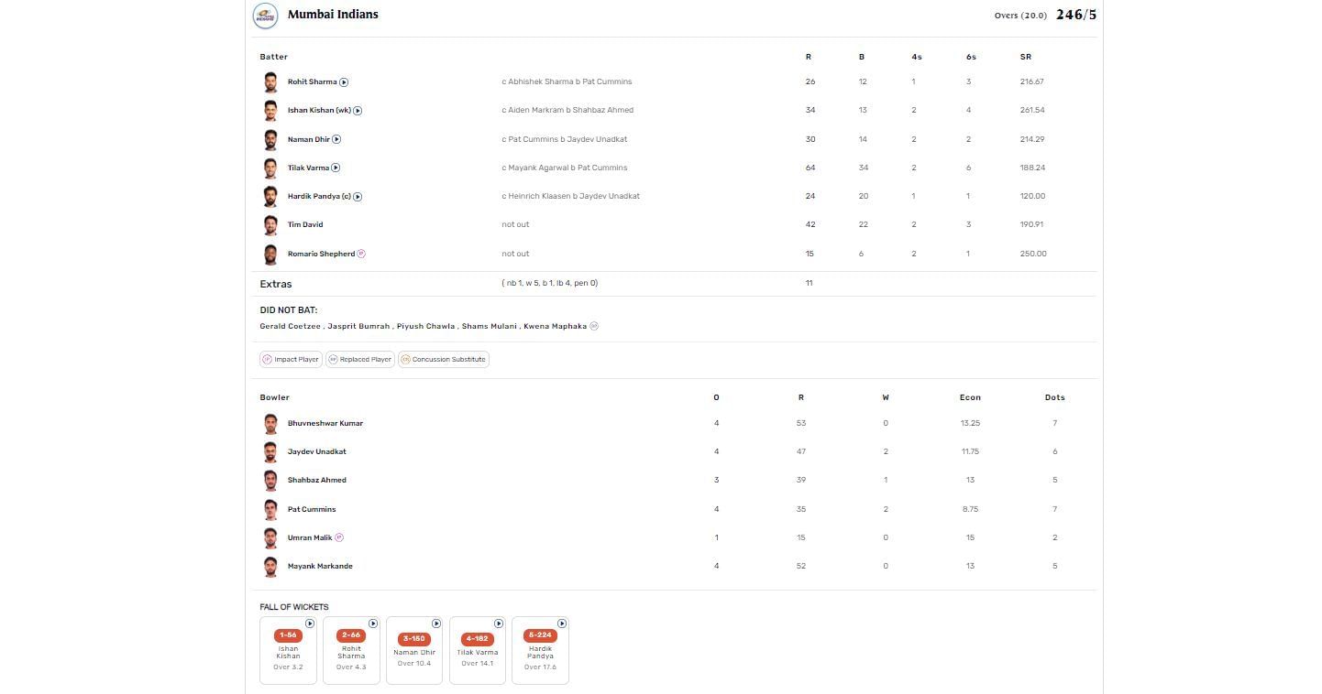1322x694 pixels.
Task: Open Jasprit Bumrah from did-not-bat list
Action: pos(358,326)
